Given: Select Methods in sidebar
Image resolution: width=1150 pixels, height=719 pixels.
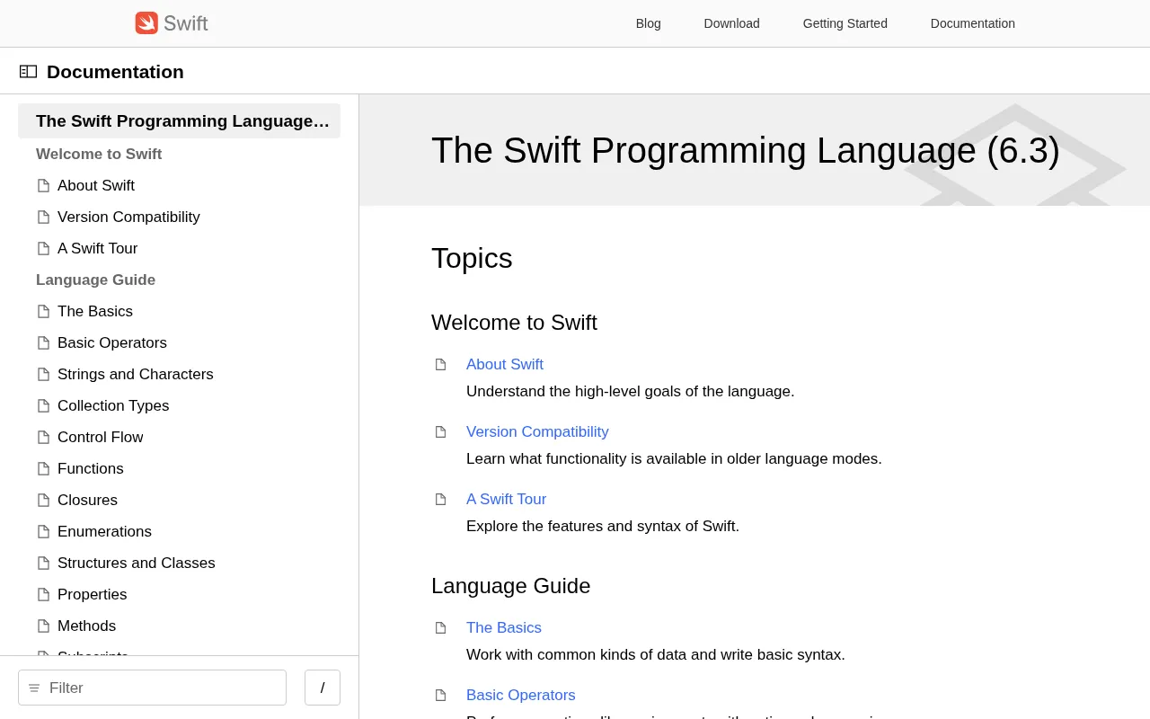Looking at the screenshot, I should (86, 626).
